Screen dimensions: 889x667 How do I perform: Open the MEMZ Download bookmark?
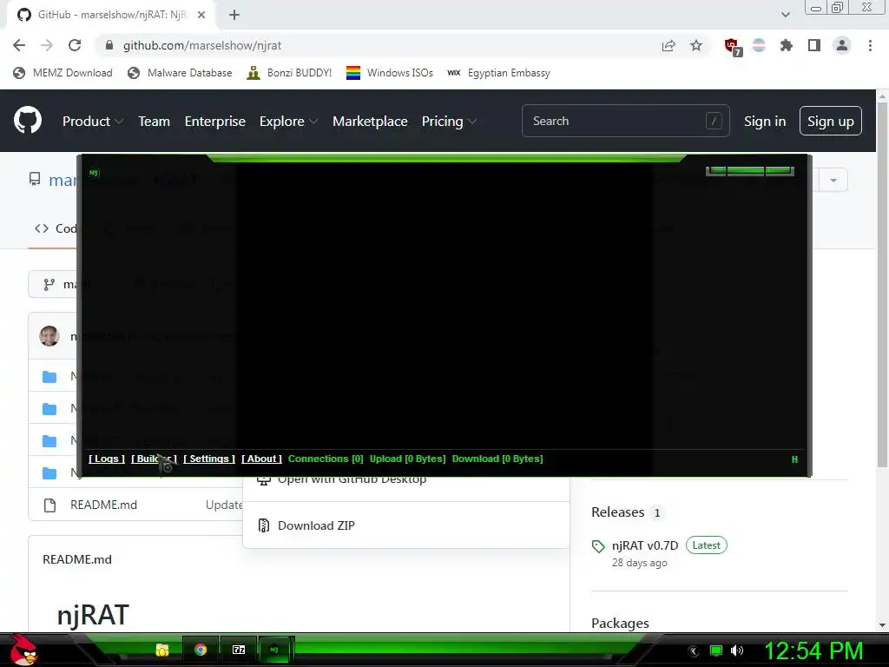coord(63,73)
